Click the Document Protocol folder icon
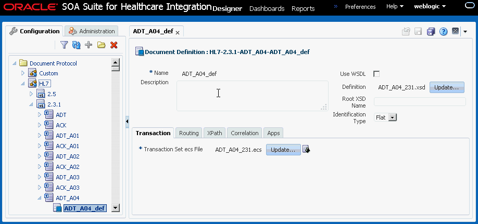 point(23,63)
